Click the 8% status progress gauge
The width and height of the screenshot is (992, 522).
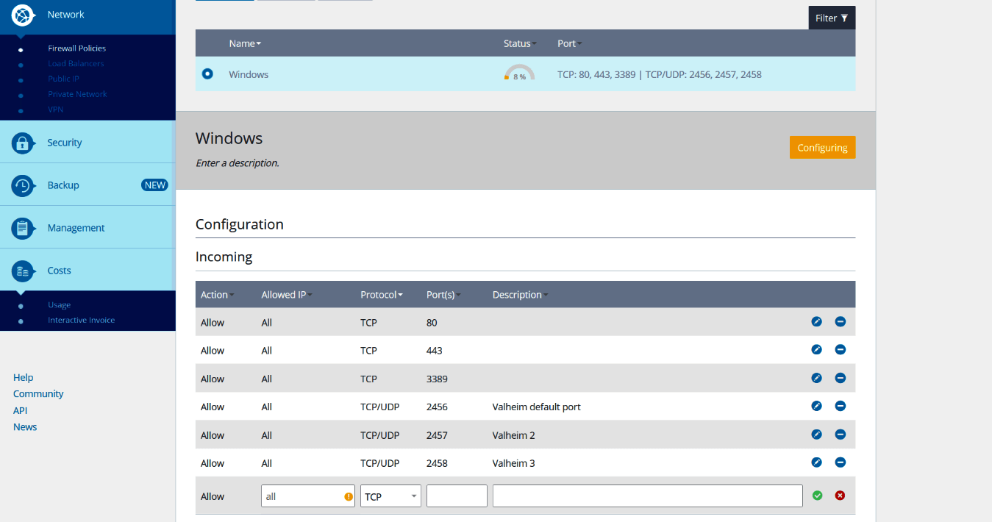pos(519,74)
